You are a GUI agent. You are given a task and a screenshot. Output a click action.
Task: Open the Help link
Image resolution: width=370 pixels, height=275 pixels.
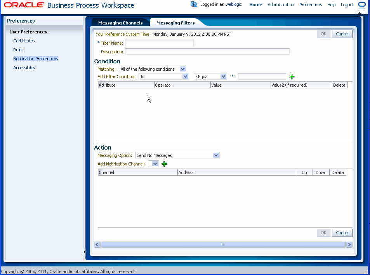point(331,5)
